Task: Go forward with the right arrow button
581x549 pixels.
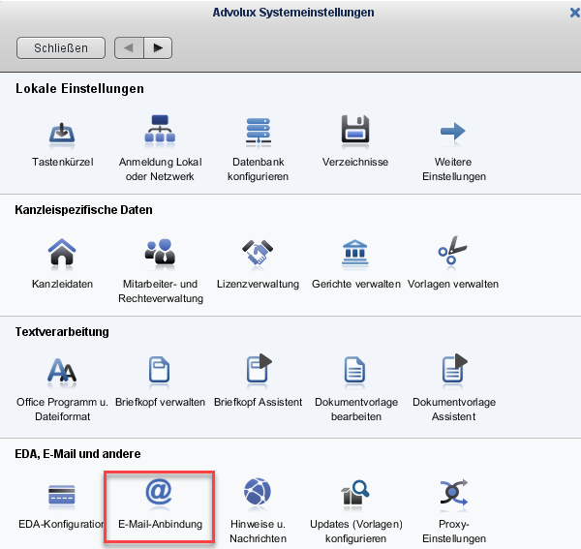Action: (x=158, y=47)
